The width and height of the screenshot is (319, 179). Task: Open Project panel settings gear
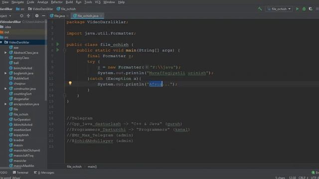point(36,15)
